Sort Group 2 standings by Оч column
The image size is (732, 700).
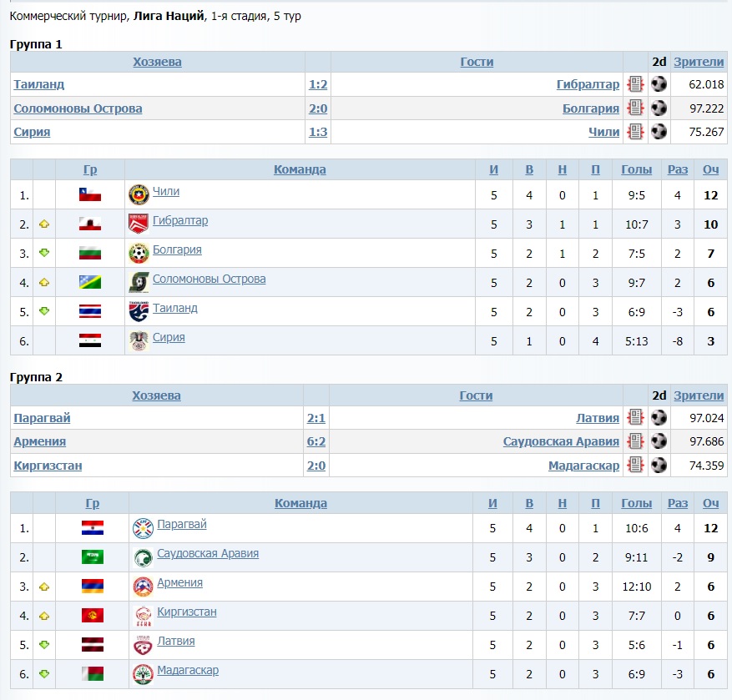pos(710,503)
